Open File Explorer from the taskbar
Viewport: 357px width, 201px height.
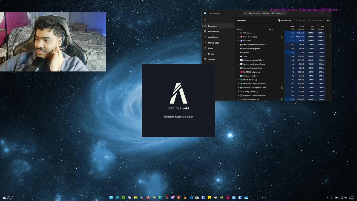136,198
